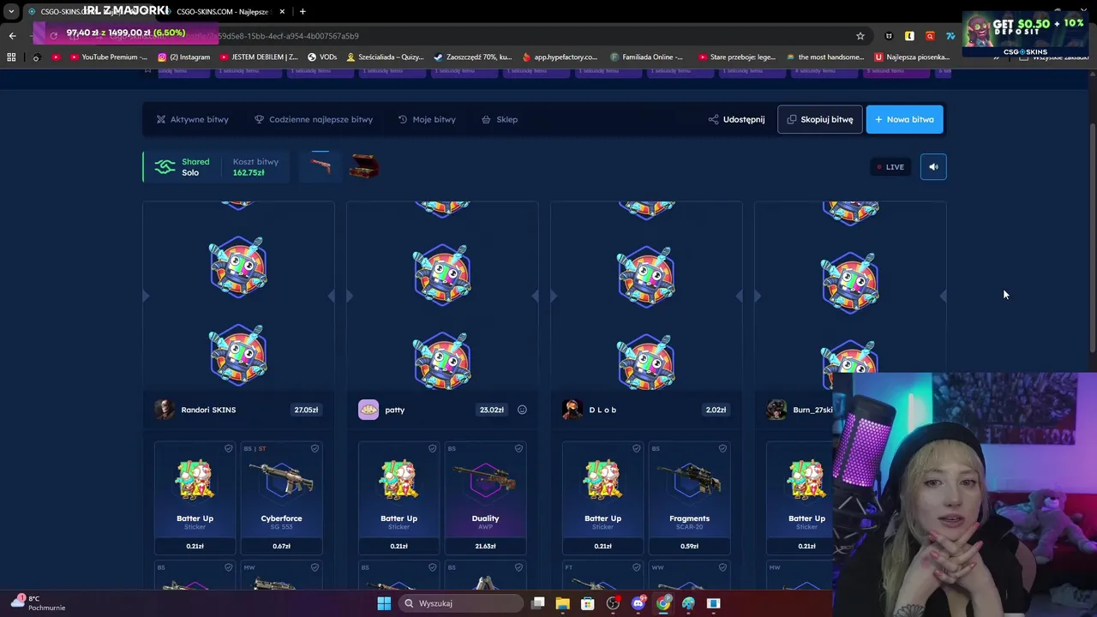Click Randori SKINS total 27.05zł
1097x617 pixels.
306,410
